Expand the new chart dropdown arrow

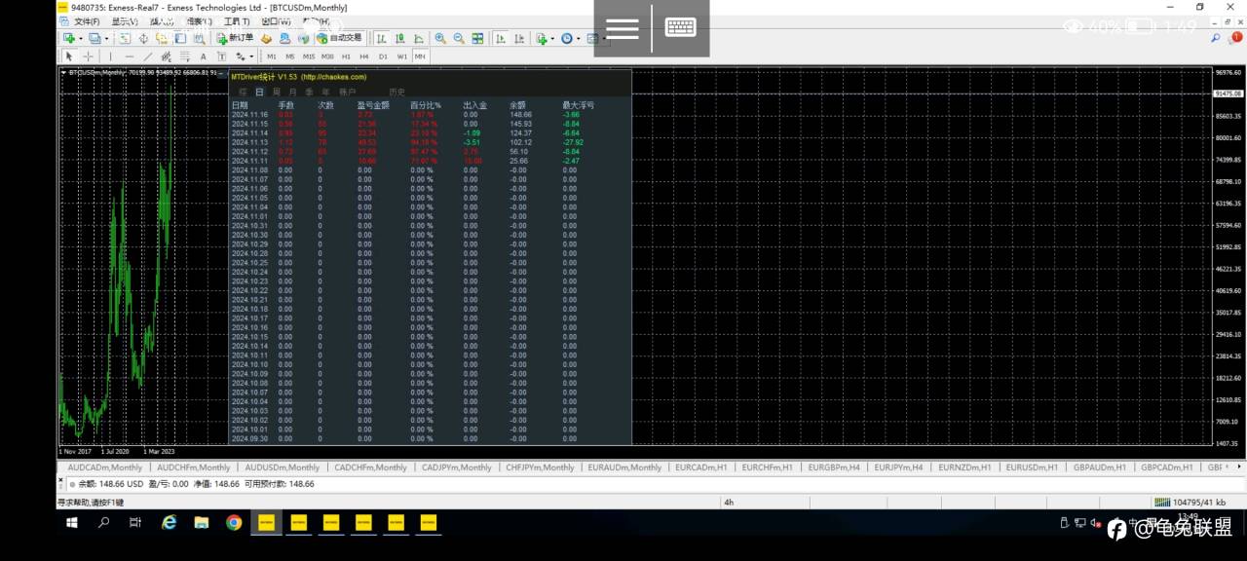(x=80, y=38)
